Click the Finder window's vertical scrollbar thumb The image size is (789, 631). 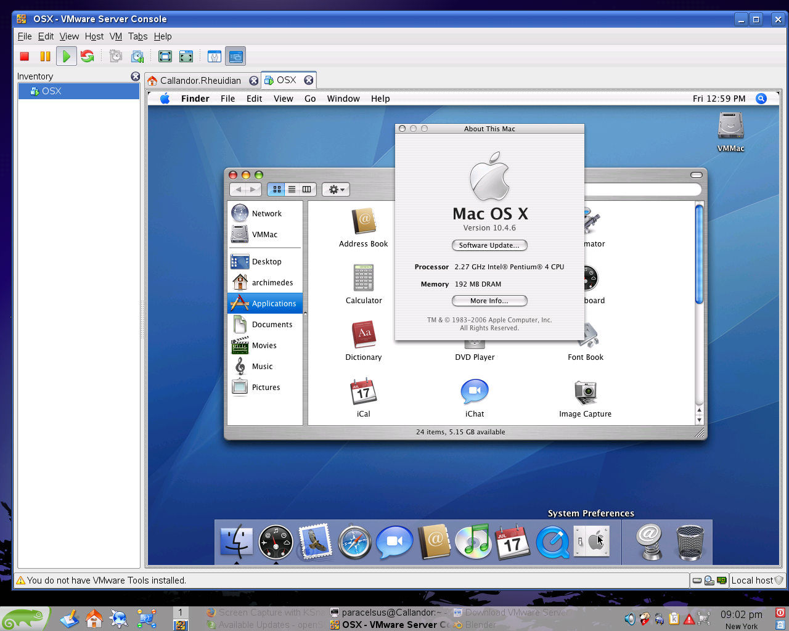coord(699,254)
